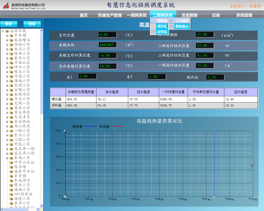Image resolution: width=264 pixels, height=211 pixels.
Task: Click the 采暖面积 value field 4605097
Action: point(108,45)
